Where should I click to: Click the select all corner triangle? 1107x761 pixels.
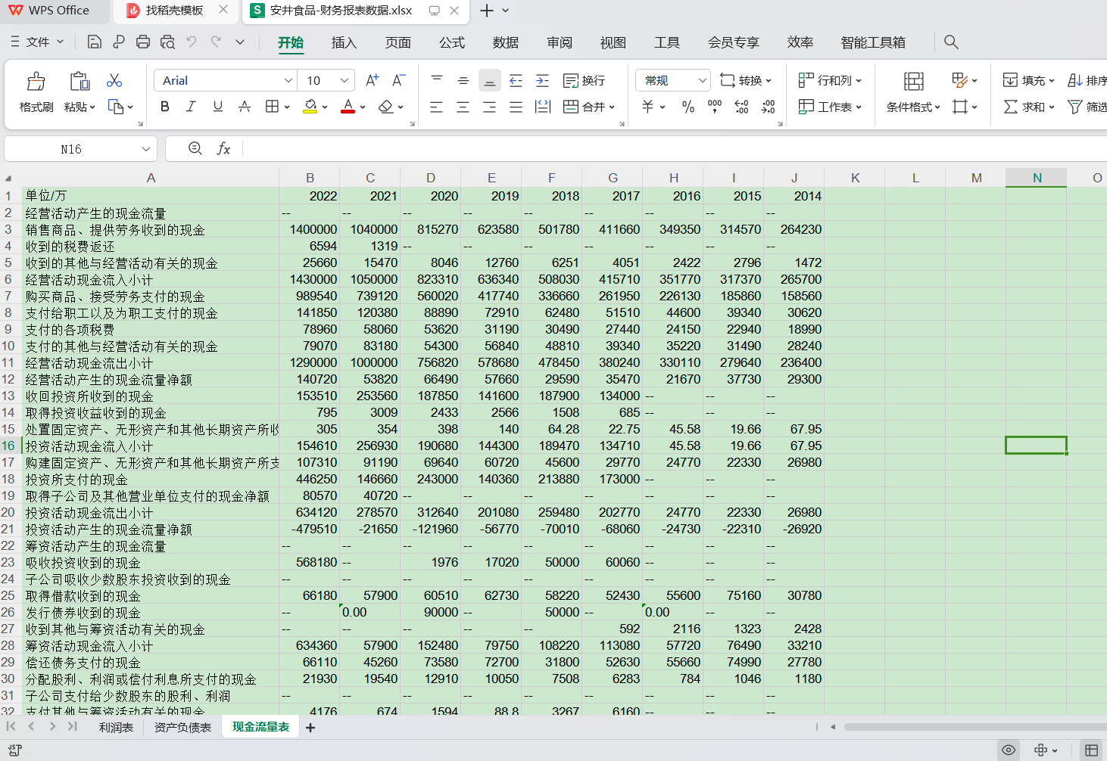(x=8, y=179)
